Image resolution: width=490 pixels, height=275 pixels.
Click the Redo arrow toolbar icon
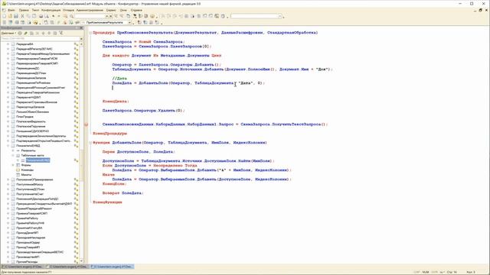(59, 16)
